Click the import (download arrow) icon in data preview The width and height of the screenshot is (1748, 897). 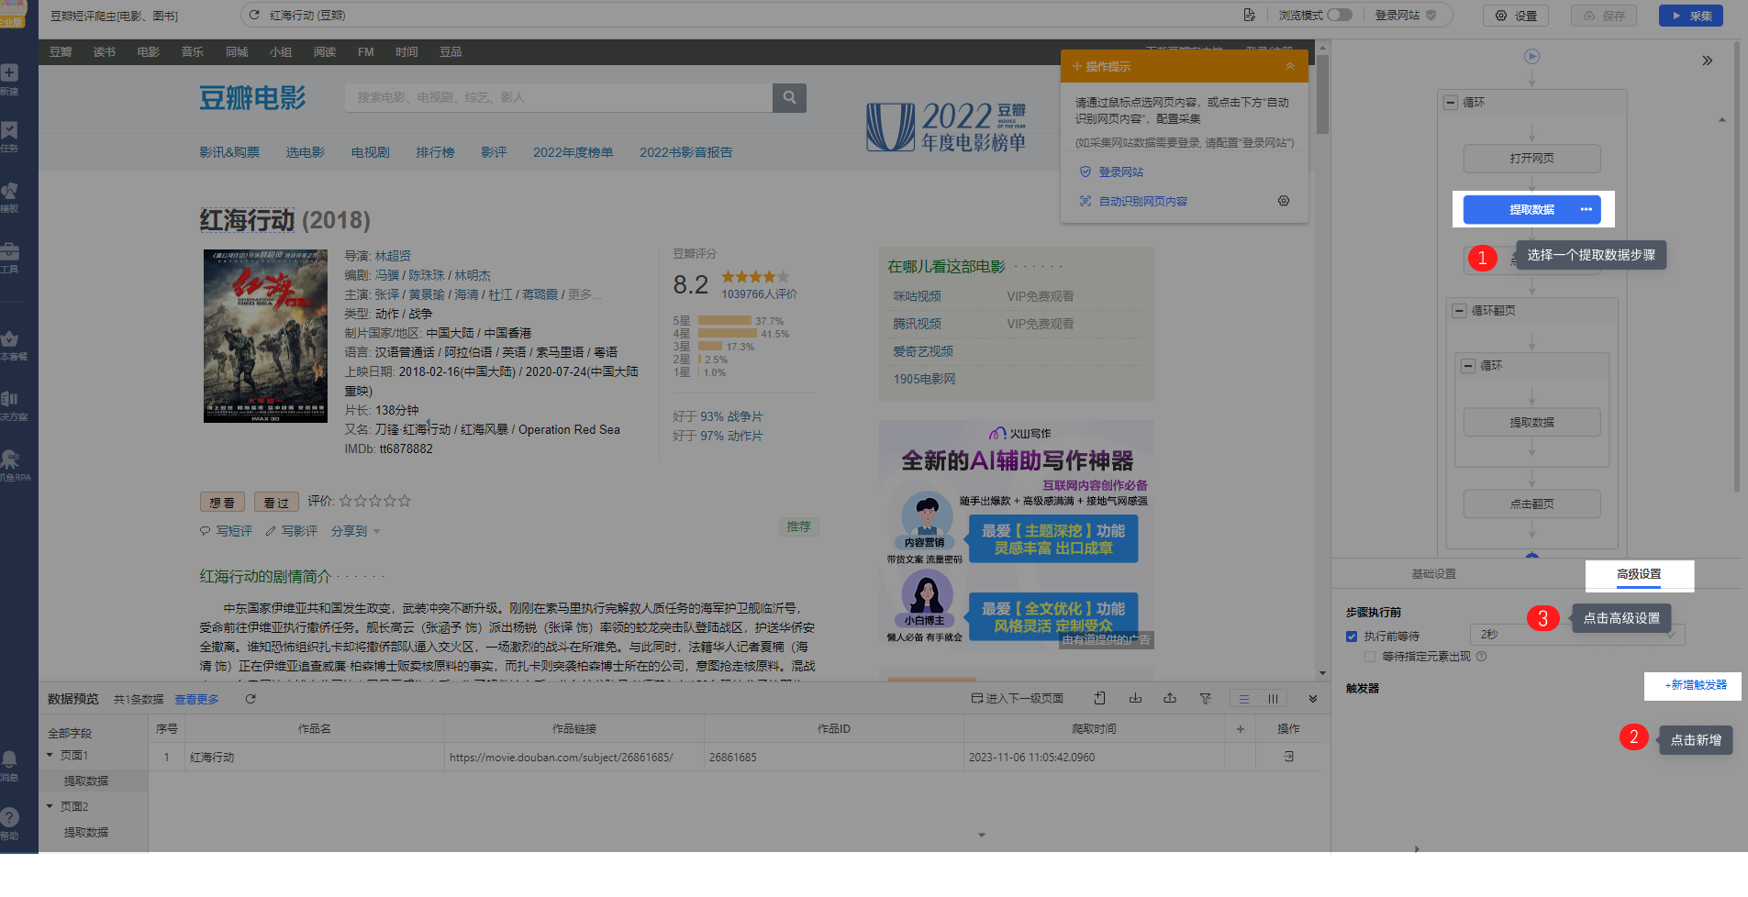click(x=1135, y=699)
